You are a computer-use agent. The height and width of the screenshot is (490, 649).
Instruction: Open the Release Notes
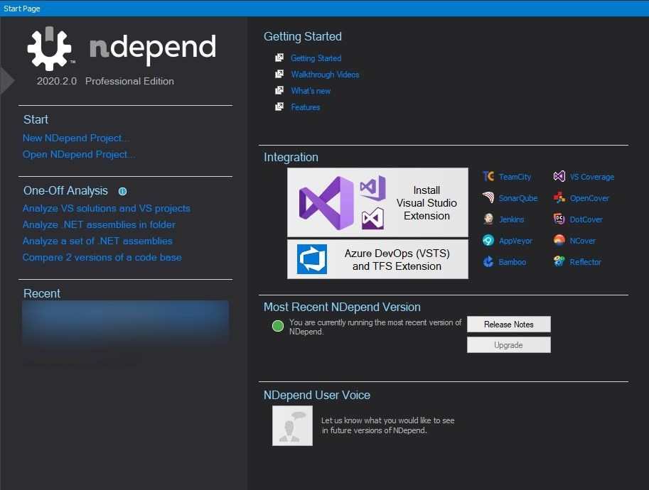[x=508, y=324]
